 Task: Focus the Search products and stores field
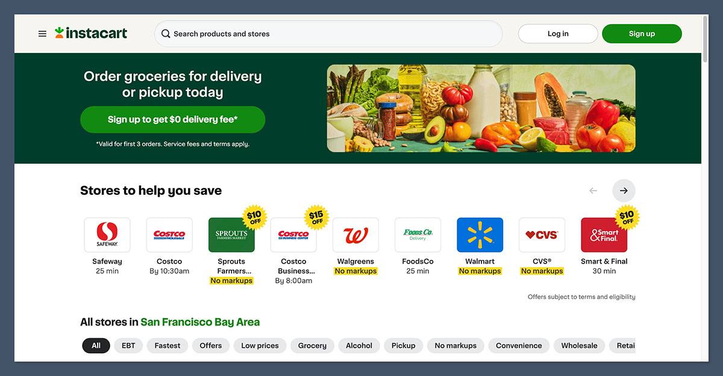(328, 34)
